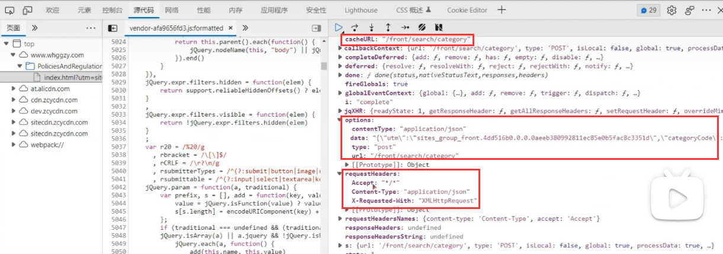Viewport: 723px width, 254px height.
Task: Click the Step over debugger icon
Action: click(x=355, y=27)
